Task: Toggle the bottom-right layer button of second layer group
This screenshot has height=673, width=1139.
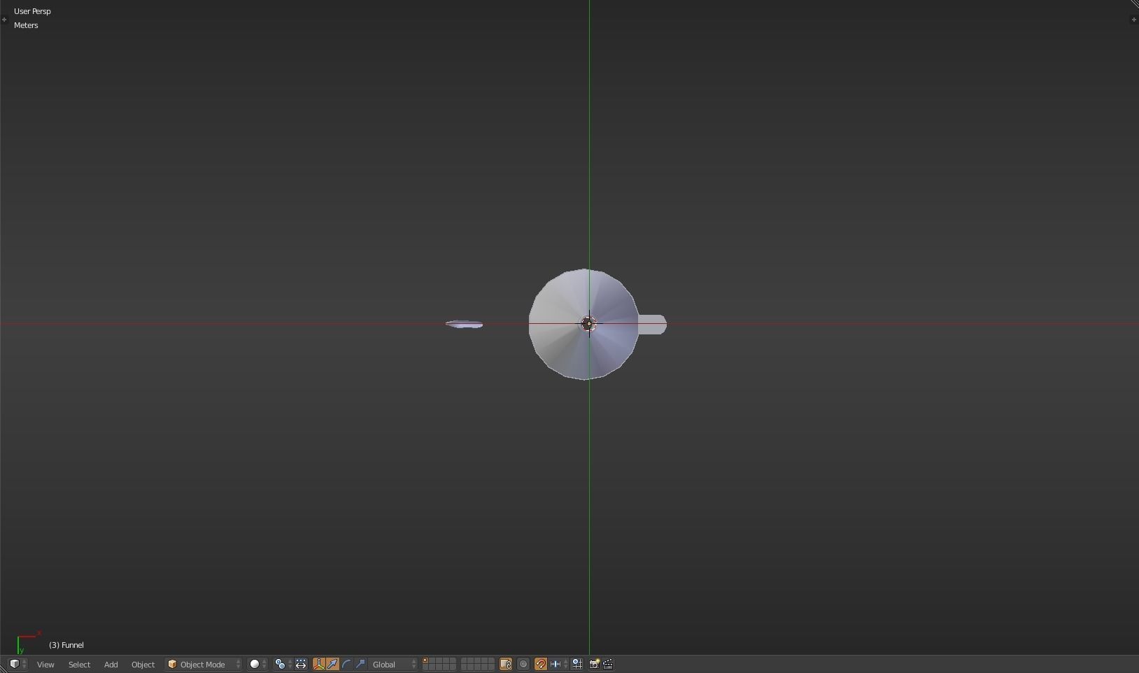Action: [x=491, y=667]
